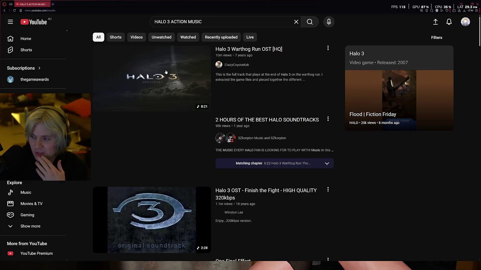481x270 pixels.
Task: Open browser downloads icon
Action: point(464,10)
